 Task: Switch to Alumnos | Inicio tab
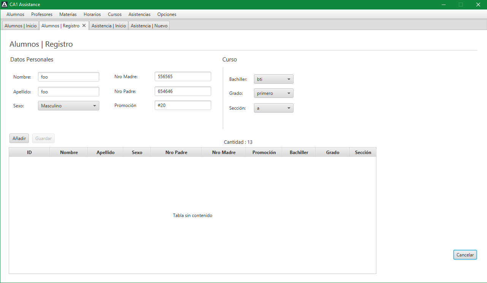pyautogui.click(x=21, y=26)
